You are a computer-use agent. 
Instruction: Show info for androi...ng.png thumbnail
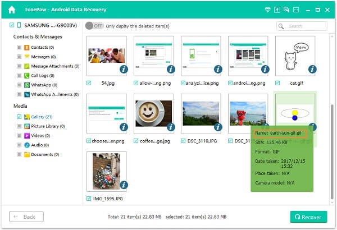[x=265, y=69]
